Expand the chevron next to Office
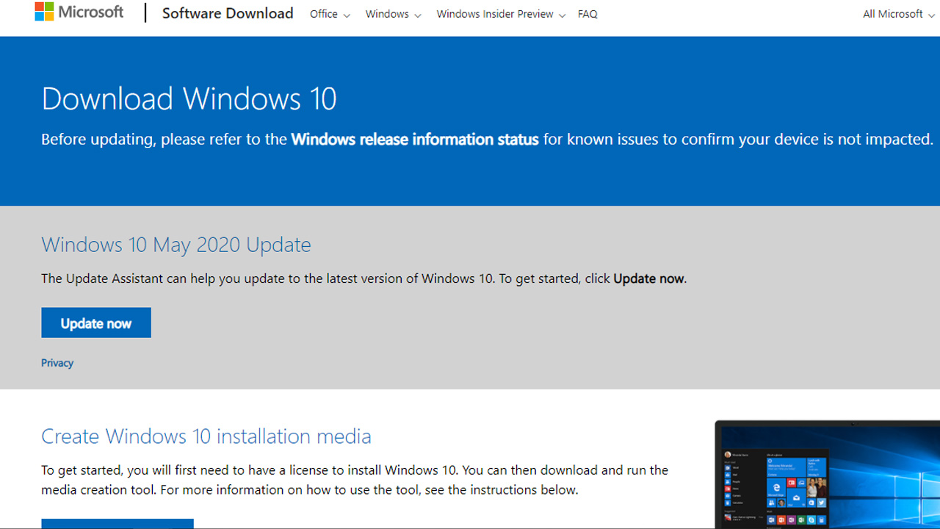Screen dimensions: 940x529 coord(346,15)
